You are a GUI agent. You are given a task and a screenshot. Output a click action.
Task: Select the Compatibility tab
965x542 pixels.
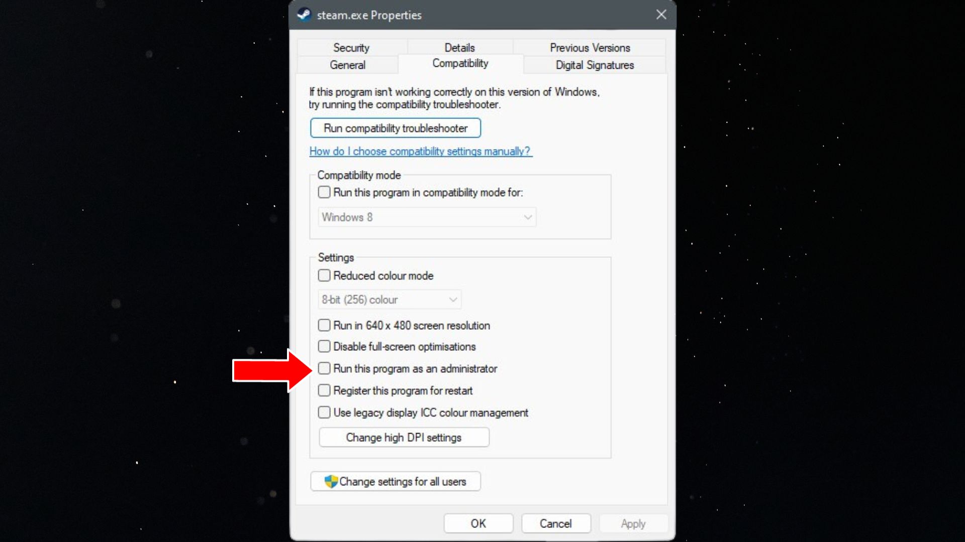460,63
